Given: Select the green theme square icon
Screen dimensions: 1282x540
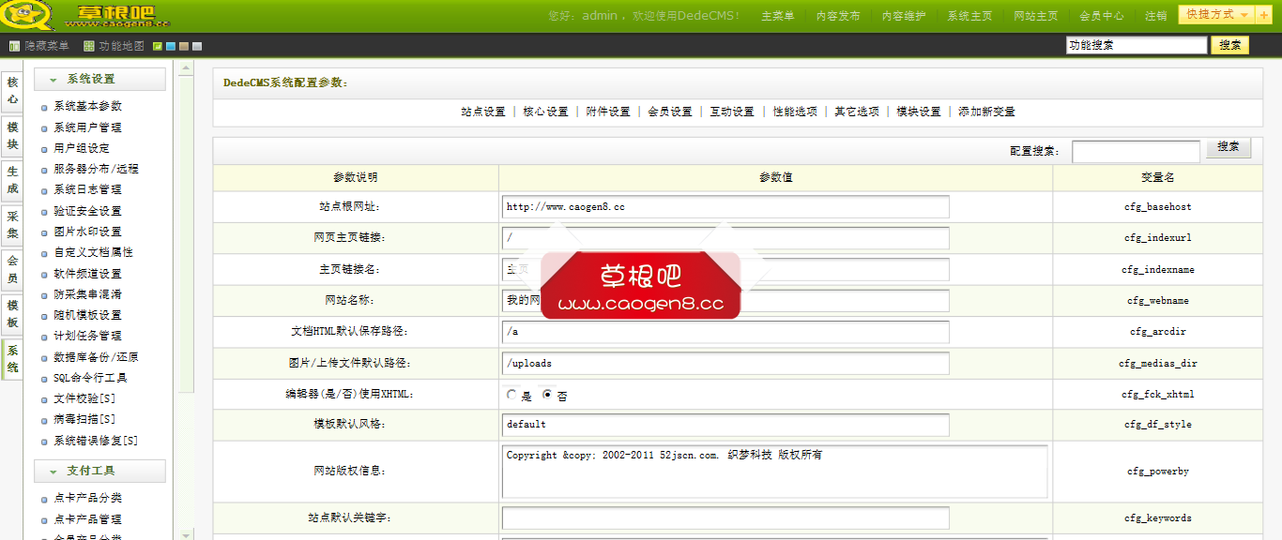Looking at the screenshot, I should [157, 45].
